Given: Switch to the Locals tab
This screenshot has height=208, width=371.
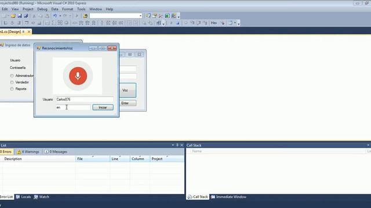Looking at the screenshot, I should coord(23,196).
